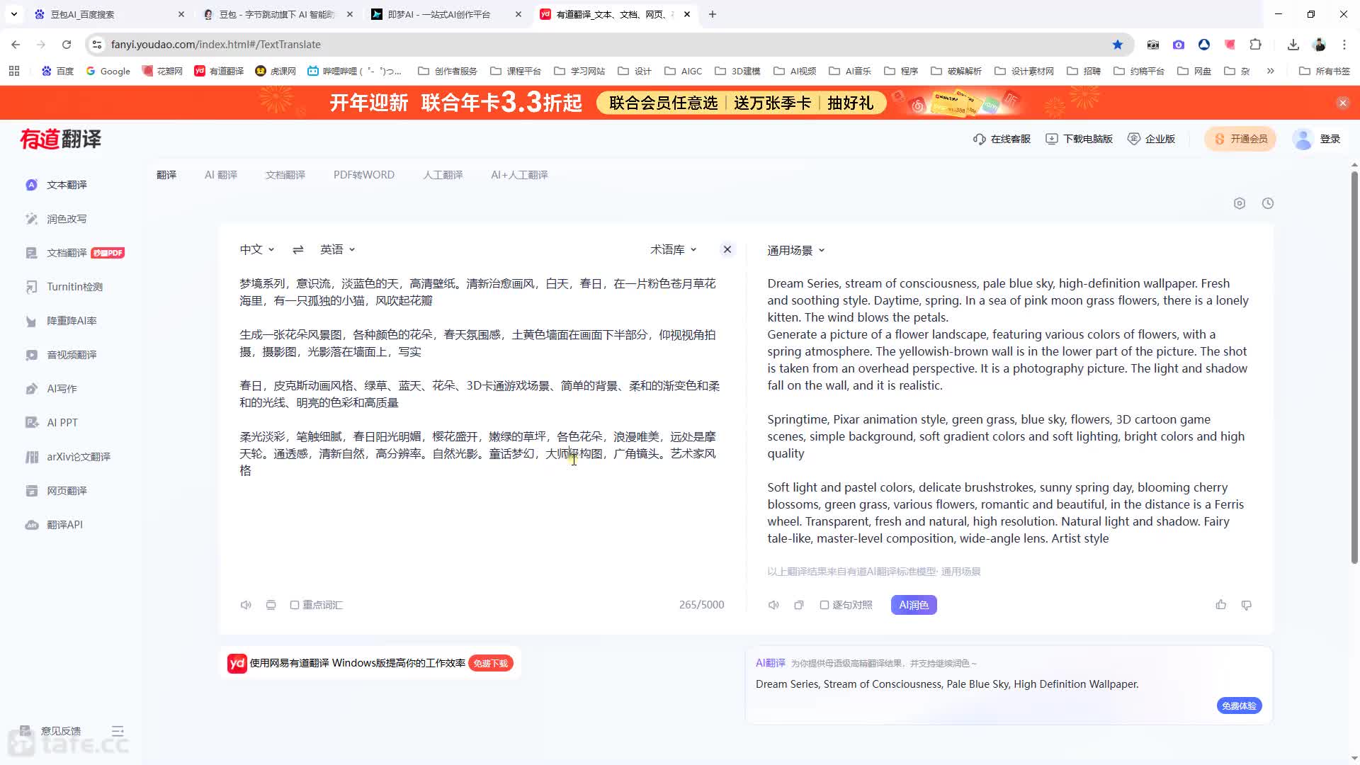Open the browser downloads icon
The height and width of the screenshot is (765, 1360).
[x=1293, y=45]
